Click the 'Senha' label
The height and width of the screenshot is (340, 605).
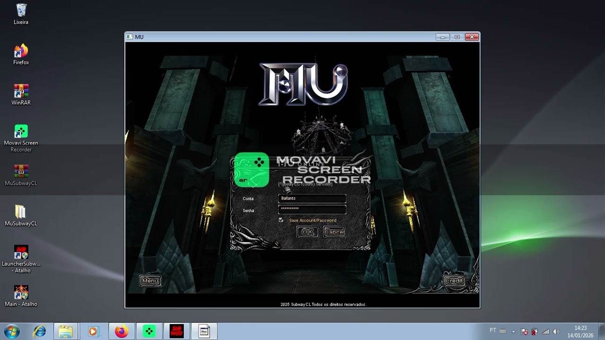click(248, 211)
